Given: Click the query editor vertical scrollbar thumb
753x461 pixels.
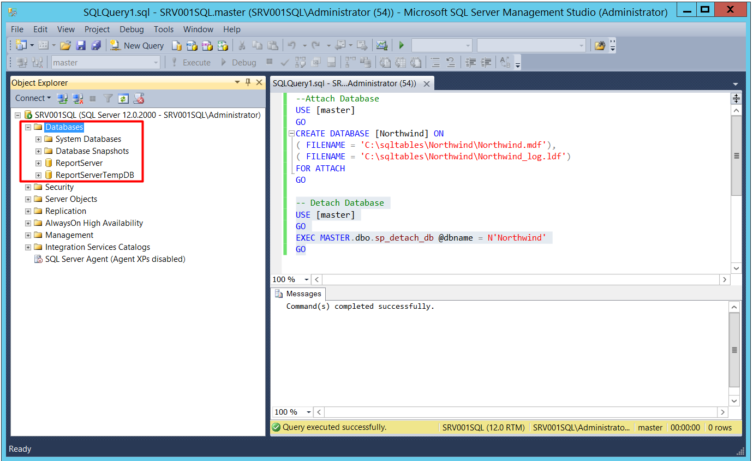Looking at the screenshot, I should (x=736, y=155).
